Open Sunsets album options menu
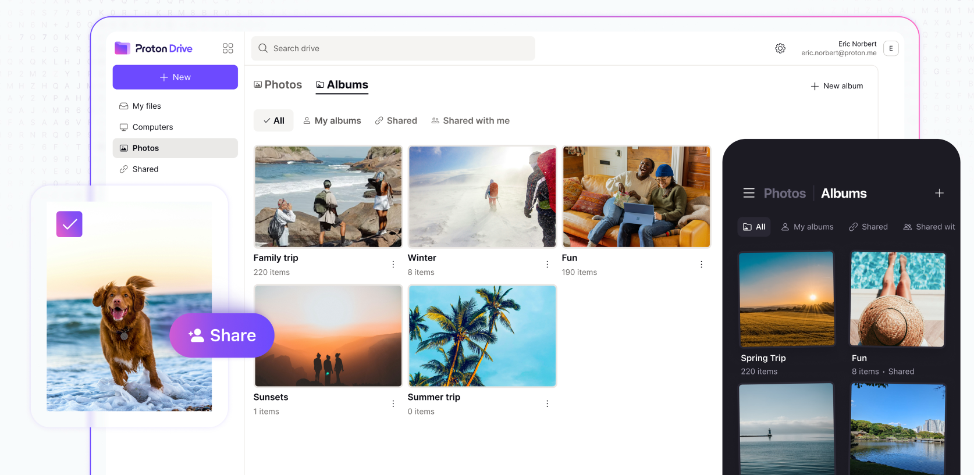Screen dimensions: 974x475 [393, 403]
